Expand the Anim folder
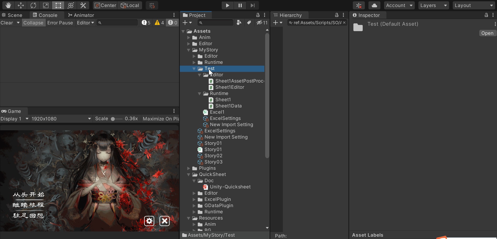The width and height of the screenshot is (497, 239). (x=189, y=37)
